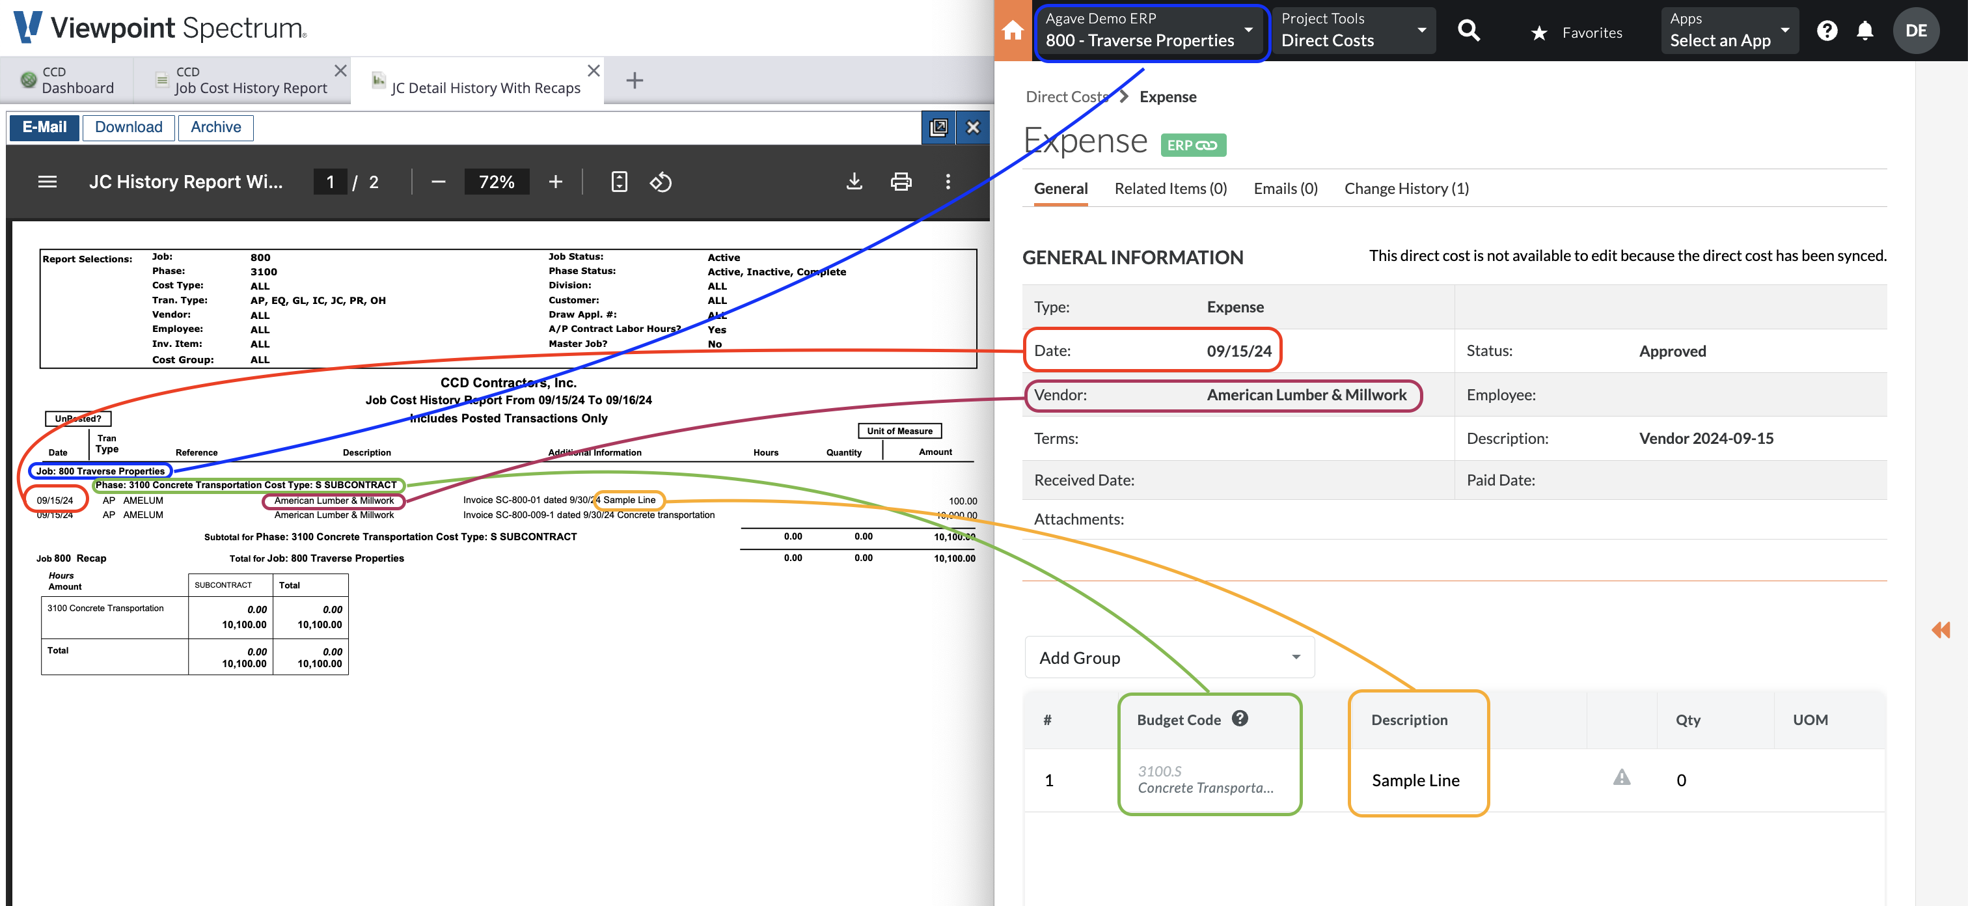Print the JC History Report
The width and height of the screenshot is (1968, 906).
click(x=901, y=182)
